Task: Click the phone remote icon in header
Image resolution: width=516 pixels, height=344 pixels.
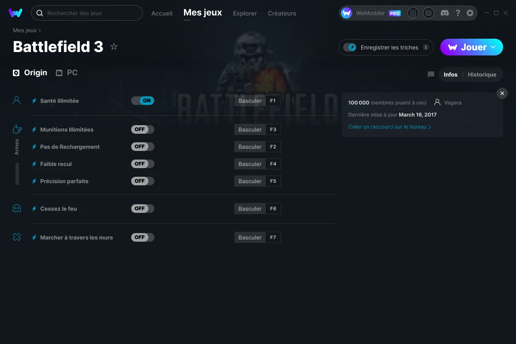Action: [x=413, y=13]
